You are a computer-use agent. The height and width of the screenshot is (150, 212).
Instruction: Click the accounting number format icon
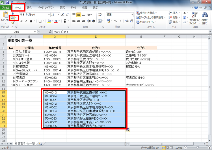coord(109,21)
